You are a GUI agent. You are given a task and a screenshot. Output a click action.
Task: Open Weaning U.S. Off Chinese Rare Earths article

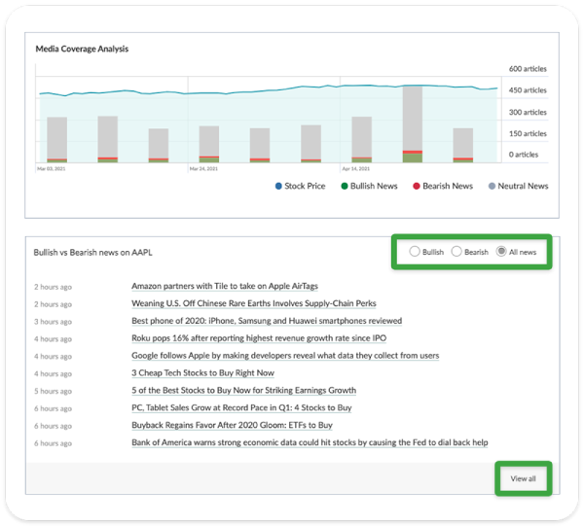pyautogui.click(x=253, y=303)
